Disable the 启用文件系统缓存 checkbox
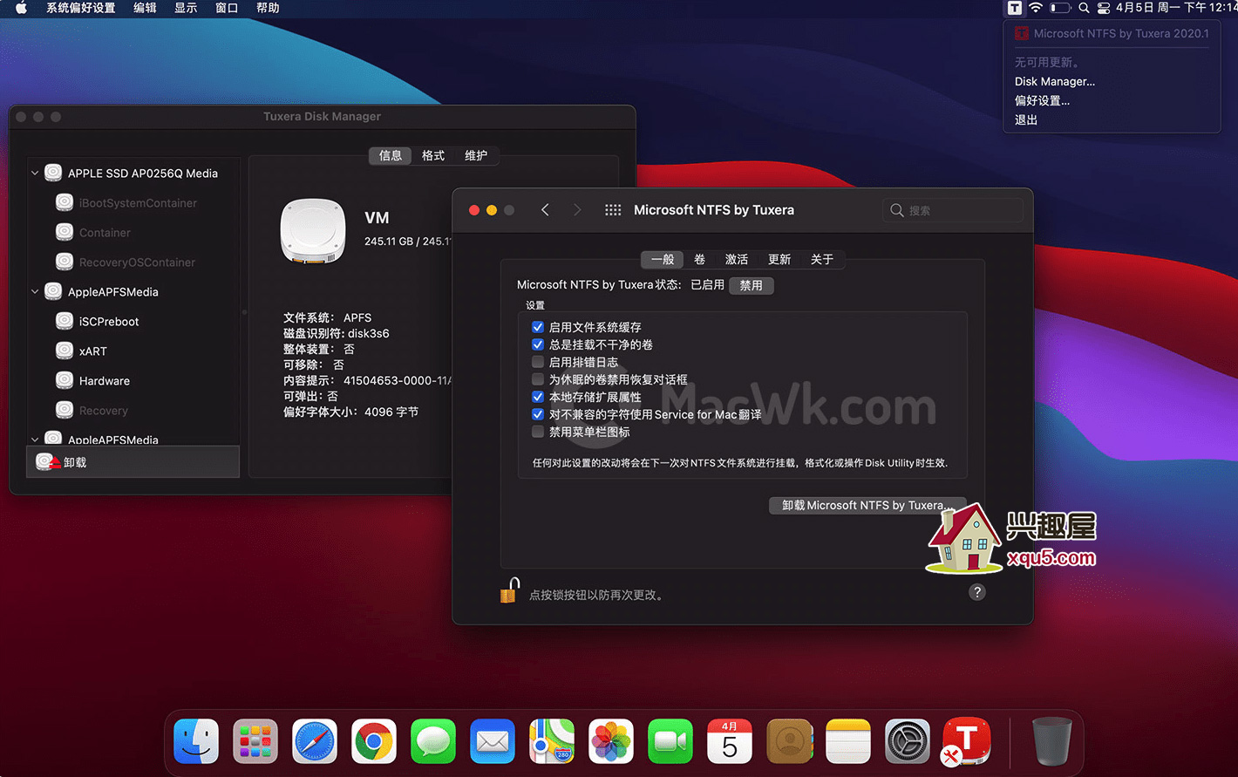Image resolution: width=1238 pixels, height=777 pixels. 538,327
